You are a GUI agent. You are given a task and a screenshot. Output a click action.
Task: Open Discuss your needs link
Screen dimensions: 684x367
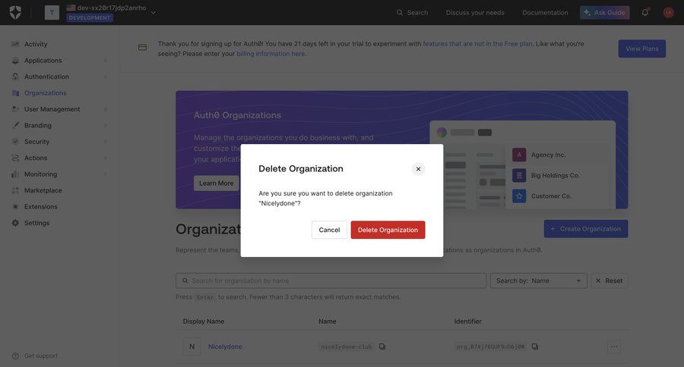[475, 13]
